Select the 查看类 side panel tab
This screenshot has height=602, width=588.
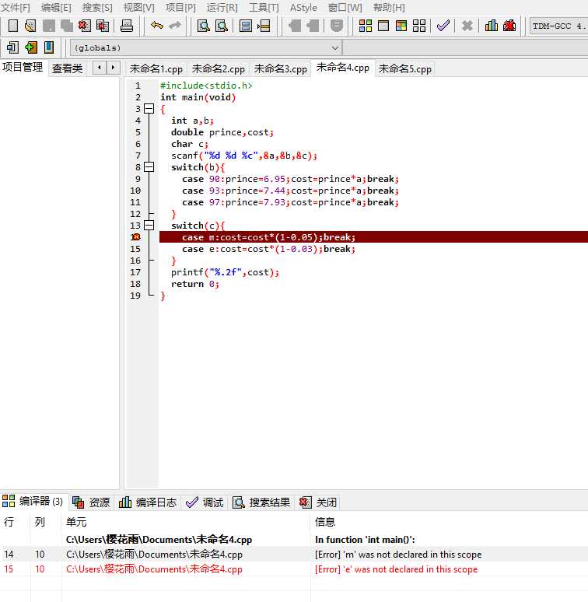(x=67, y=68)
